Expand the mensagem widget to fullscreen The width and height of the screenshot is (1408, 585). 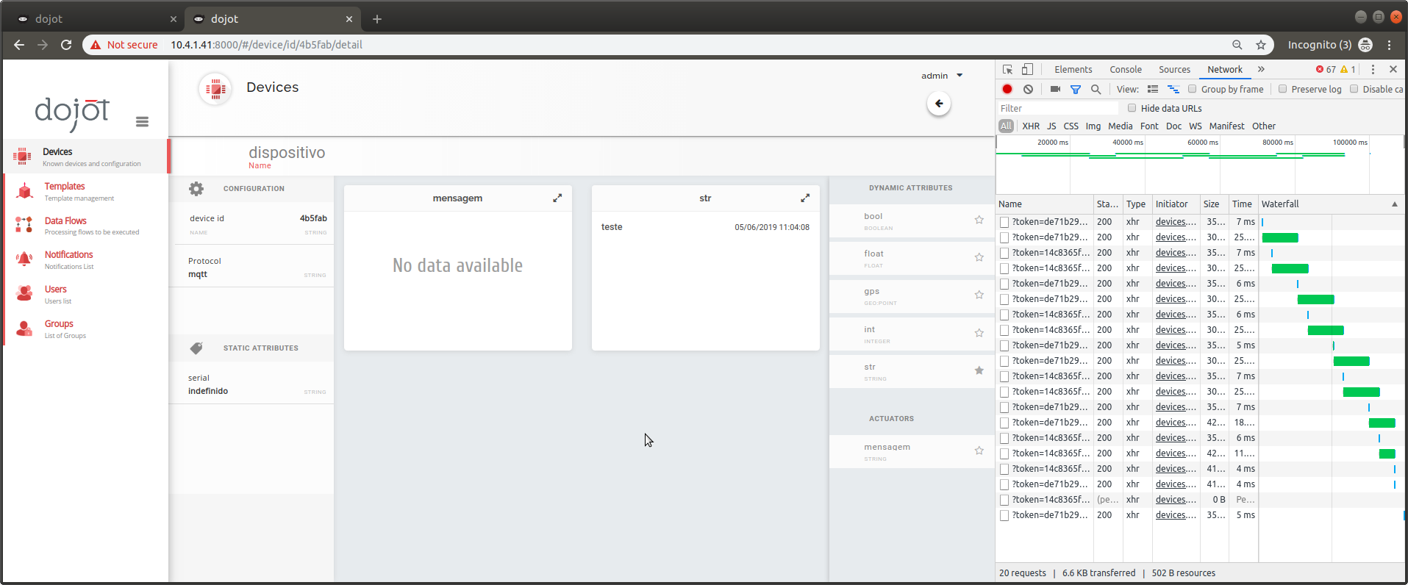[557, 198]
